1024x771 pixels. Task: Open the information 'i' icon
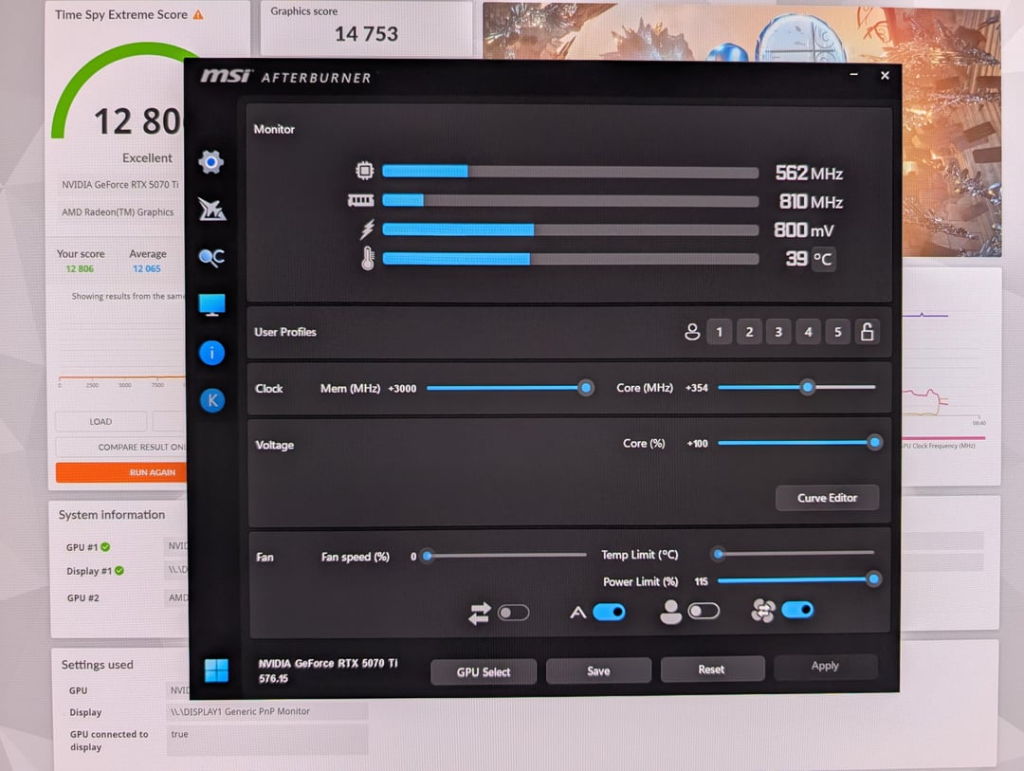pyautogui.click(x=211, y=353)
